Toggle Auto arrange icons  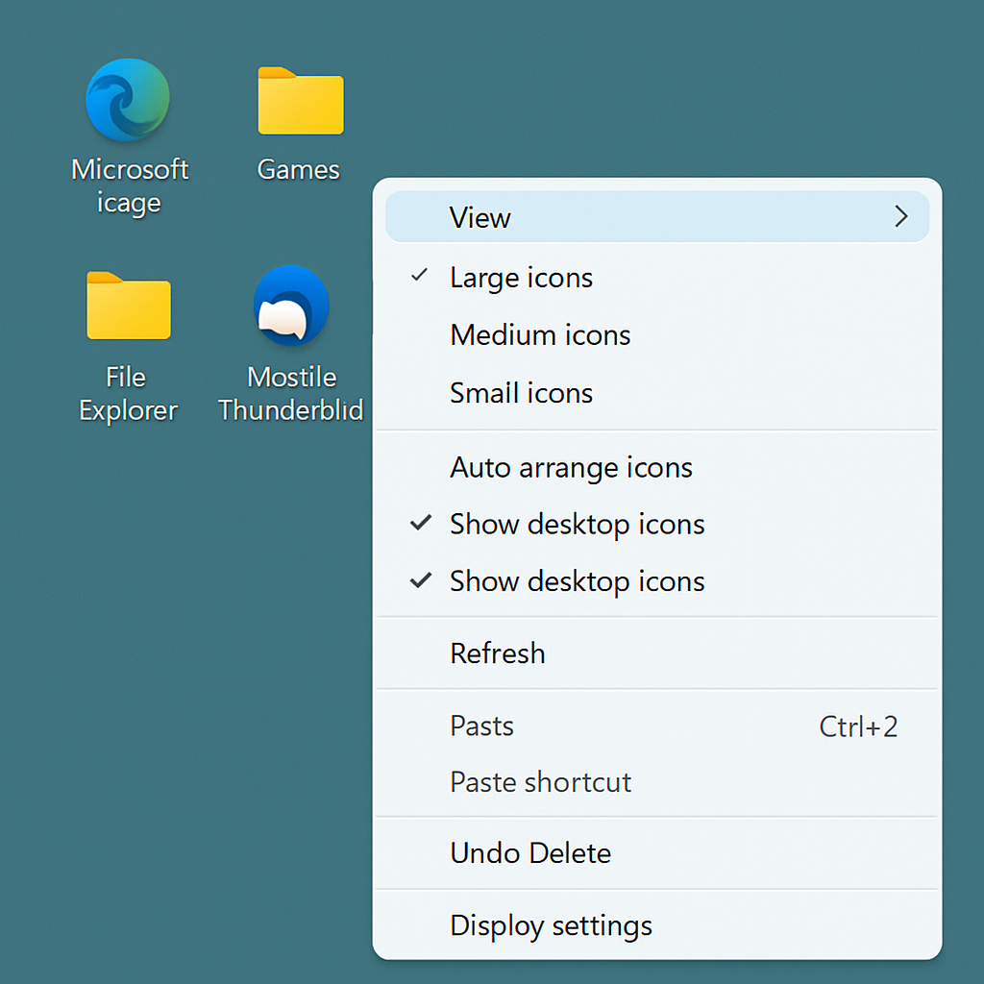657,468
